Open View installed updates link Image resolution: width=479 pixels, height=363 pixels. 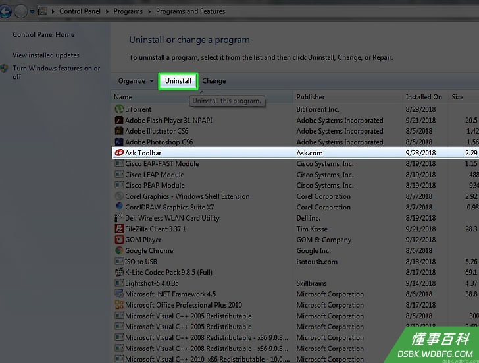(46, 55)
